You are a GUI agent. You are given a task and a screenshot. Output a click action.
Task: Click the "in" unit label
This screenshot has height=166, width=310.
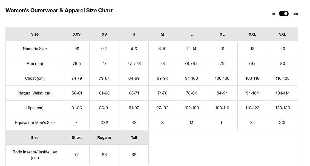[273, 14]
